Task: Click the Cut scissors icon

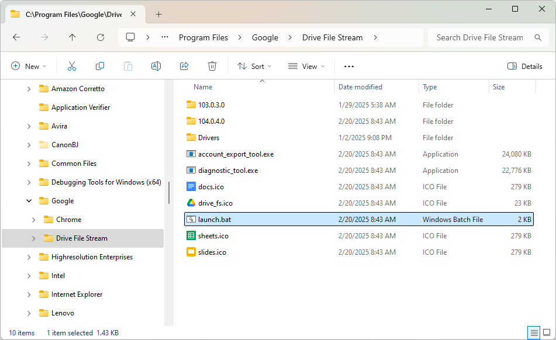Action: [x=72, y=66]
